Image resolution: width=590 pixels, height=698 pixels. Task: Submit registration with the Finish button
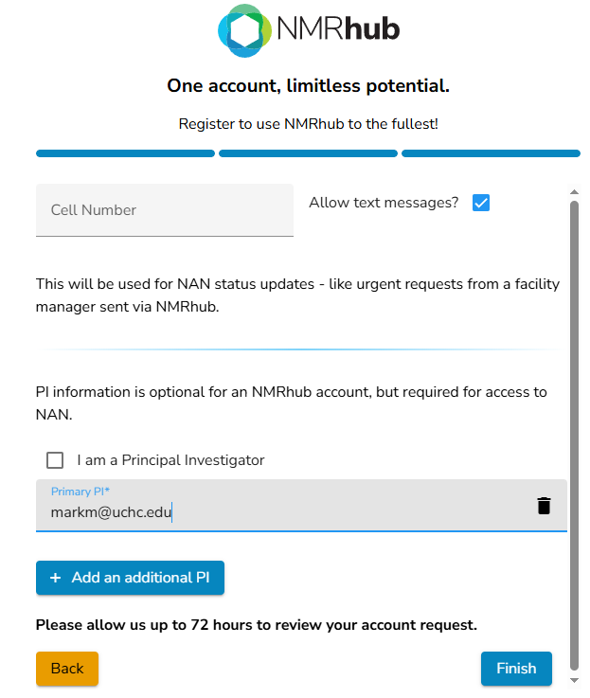pos(516,669)
